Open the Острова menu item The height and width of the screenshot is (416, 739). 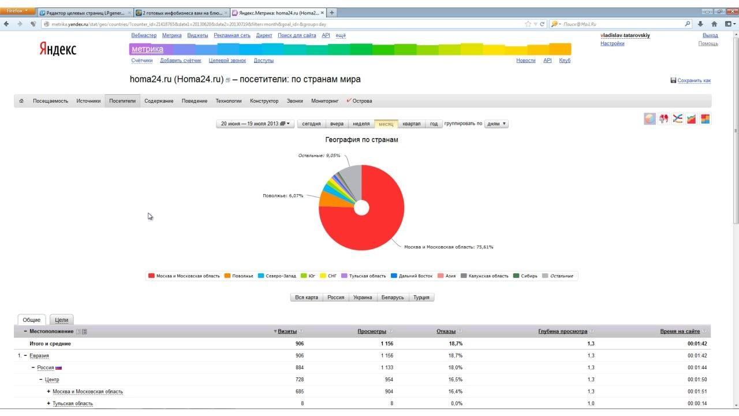tap(359, 101)
